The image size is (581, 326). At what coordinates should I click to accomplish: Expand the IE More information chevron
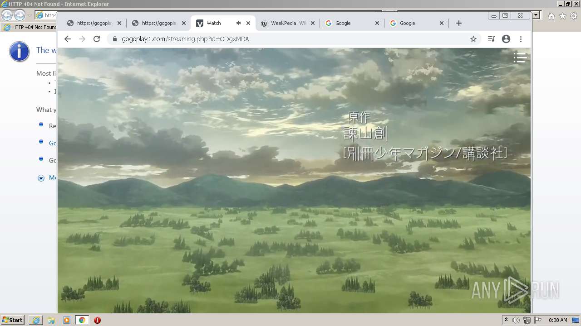[x=41, y=178]
